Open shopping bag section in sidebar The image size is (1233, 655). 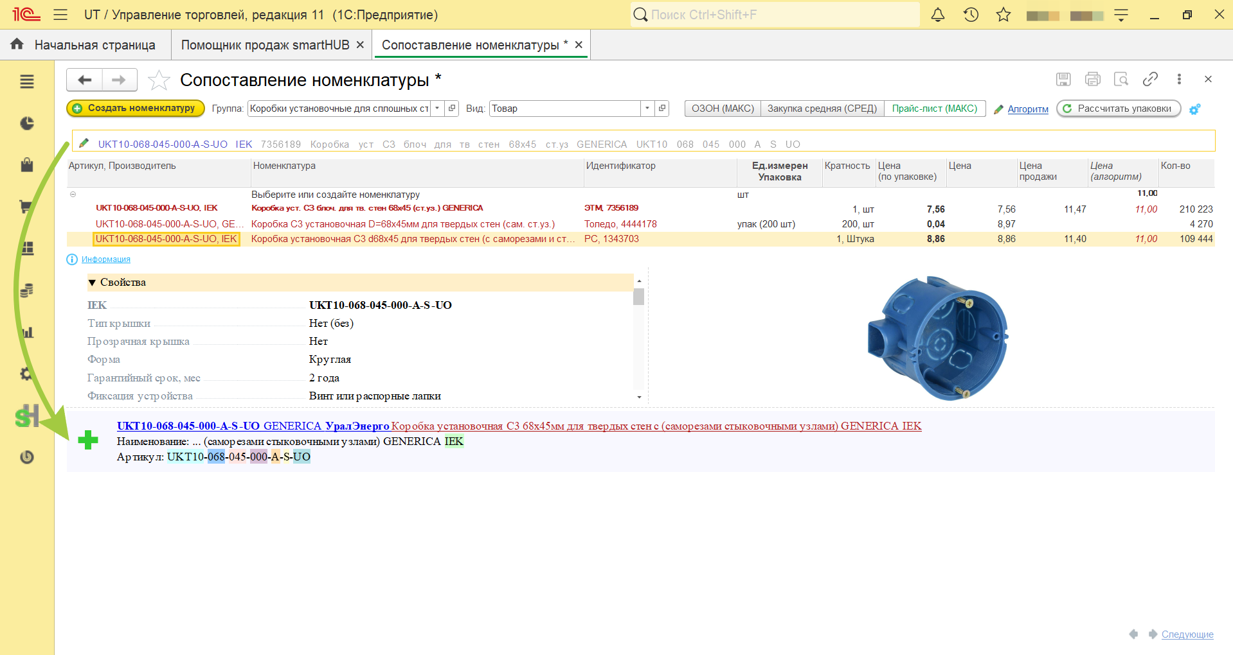click(x=26, y=165)
